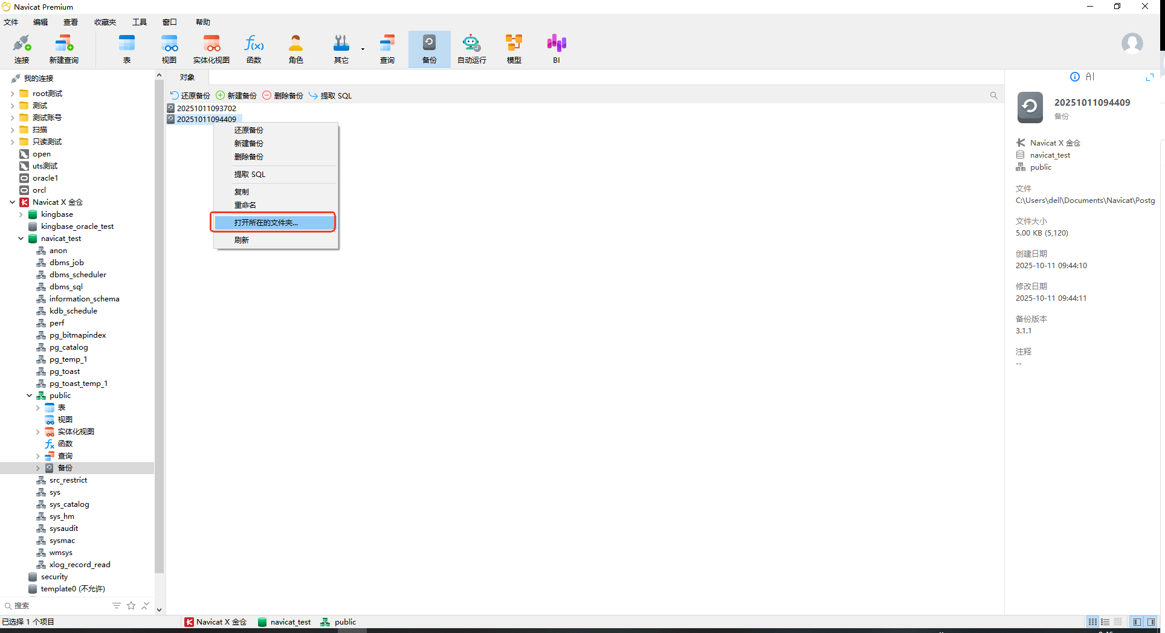The image size is (1165, 633).
Task: Click the 连接 (Connection) toolbar icon
Action: [22, 49]
